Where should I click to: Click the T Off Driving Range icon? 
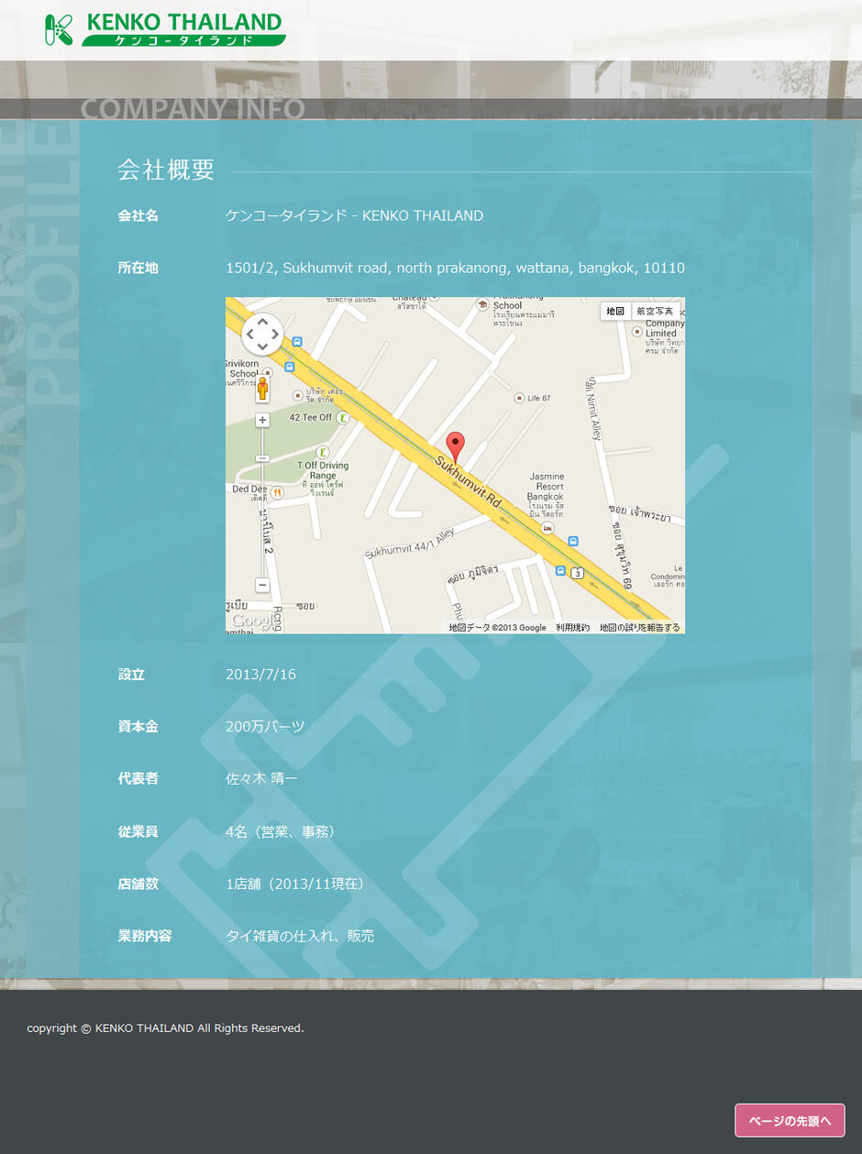[x=323, y=453]
